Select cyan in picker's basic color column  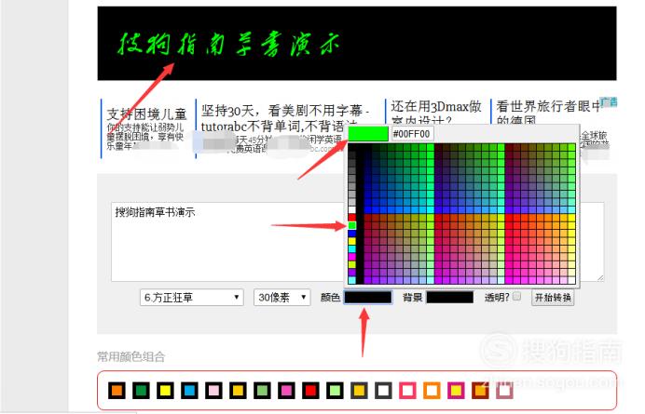[352, 249]
